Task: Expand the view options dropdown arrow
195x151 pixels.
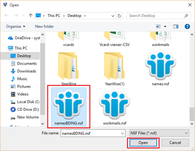Action: [165, 26]
